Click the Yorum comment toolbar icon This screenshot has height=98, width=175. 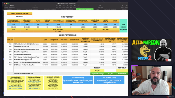(x=79, y=5)
